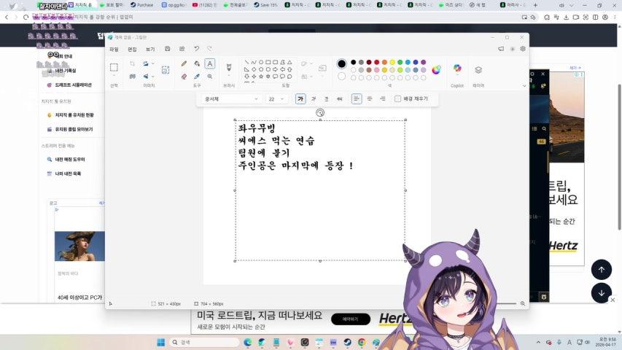Click the Crop image icon
Viewport: 622px width, 350px height.
[133, 63]
